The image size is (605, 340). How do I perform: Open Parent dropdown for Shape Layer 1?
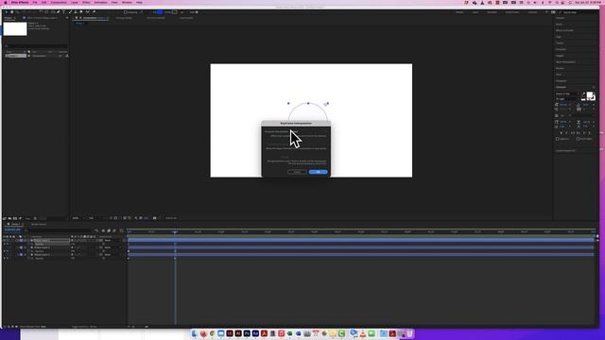[112, 255]
